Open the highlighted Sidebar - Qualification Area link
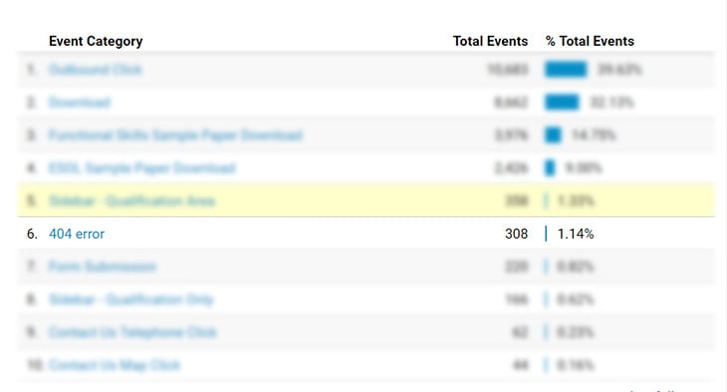 click(131, 201)
